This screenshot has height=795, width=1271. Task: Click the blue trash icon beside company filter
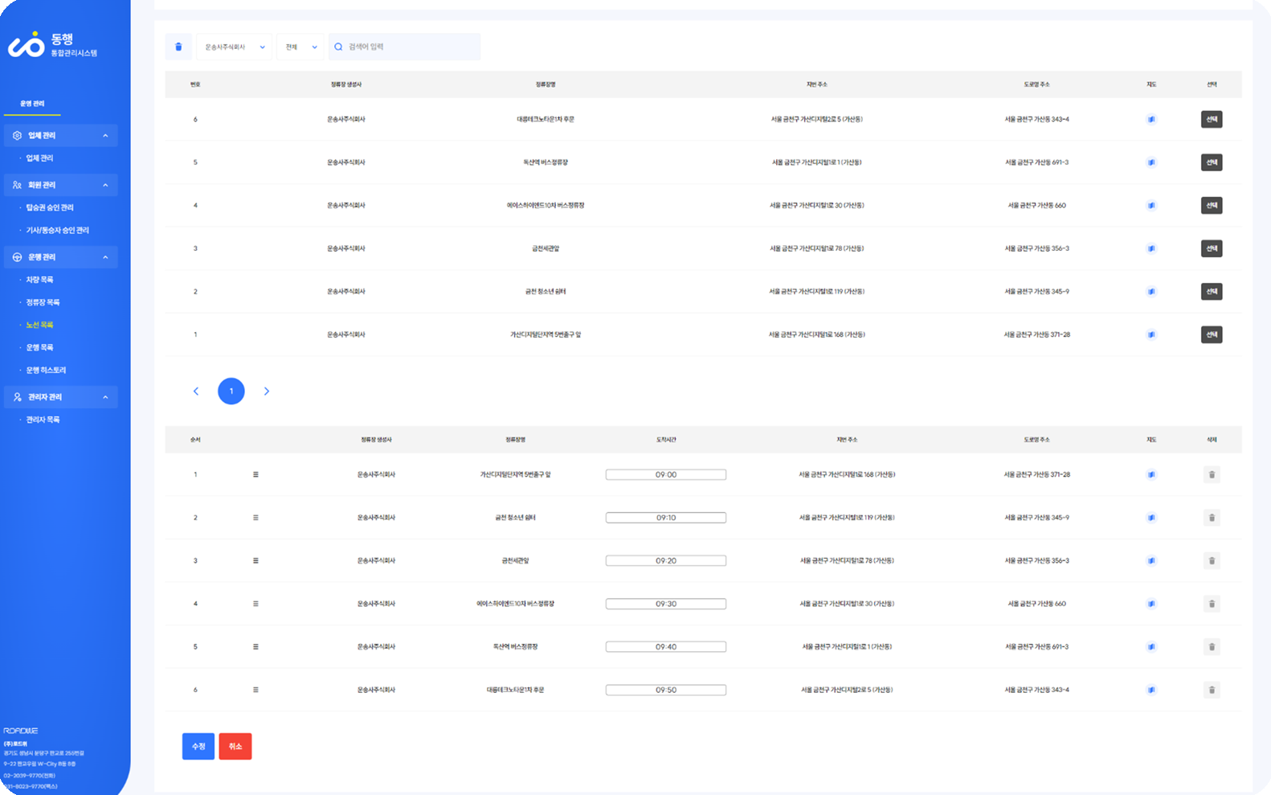pos(178,47)
